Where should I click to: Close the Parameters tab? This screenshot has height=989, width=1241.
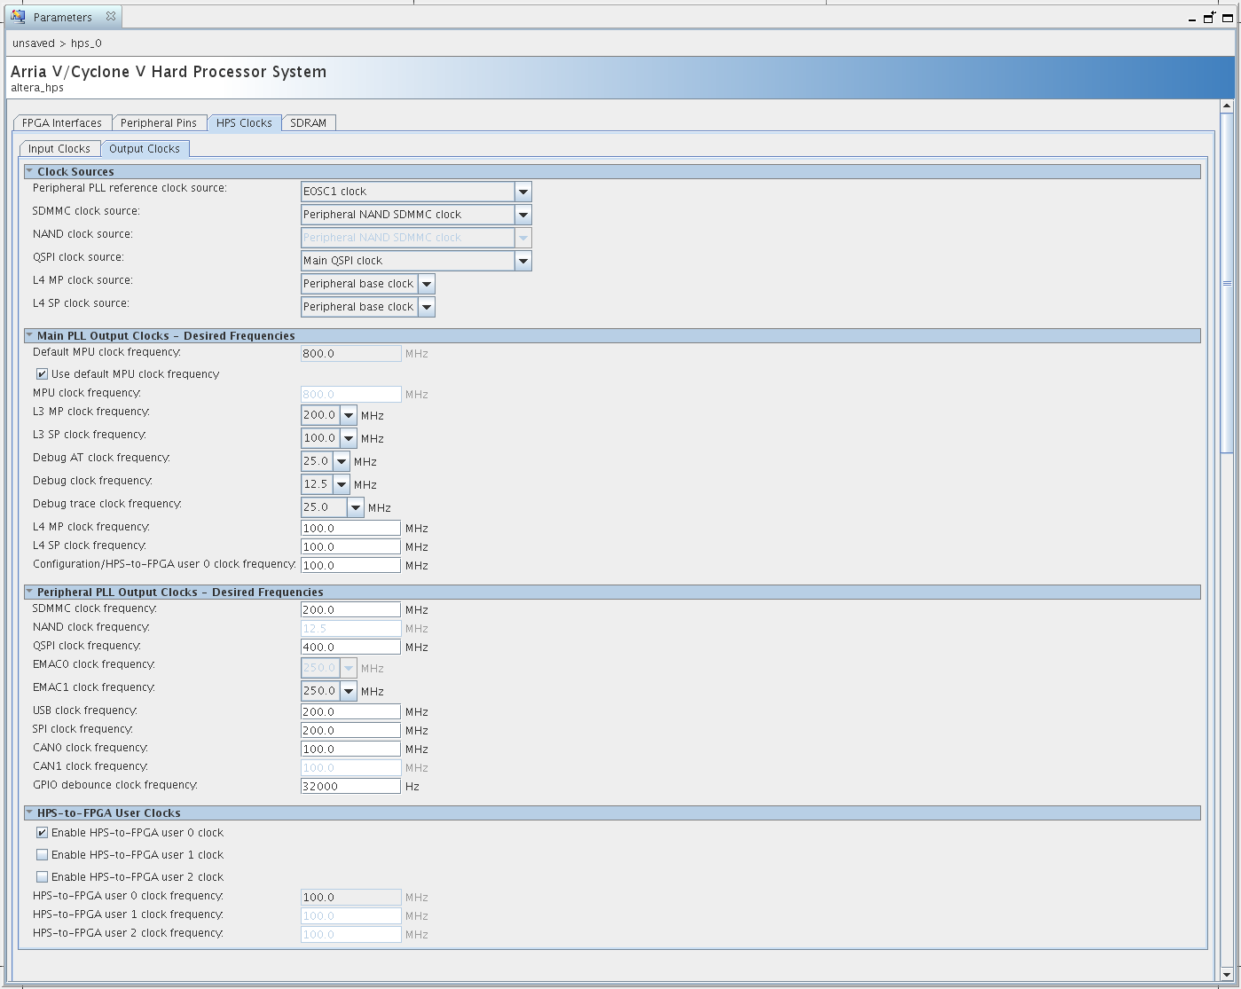point(111,16)
